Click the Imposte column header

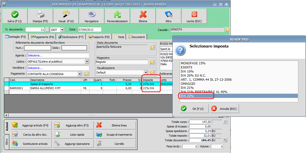pos(151,80)
